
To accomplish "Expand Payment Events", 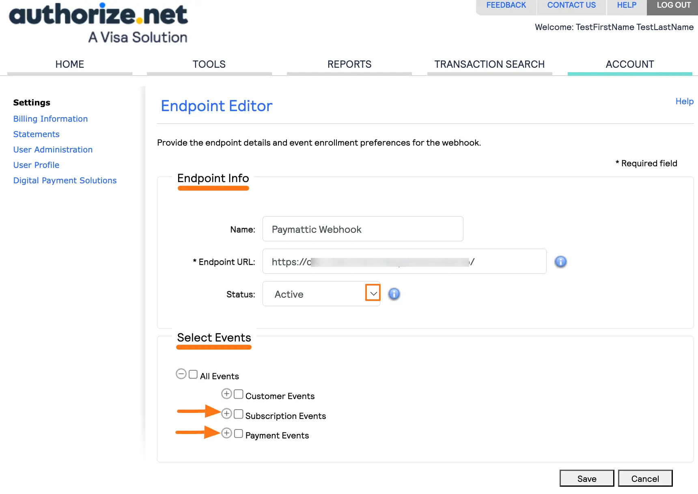I will coord(226,433).
